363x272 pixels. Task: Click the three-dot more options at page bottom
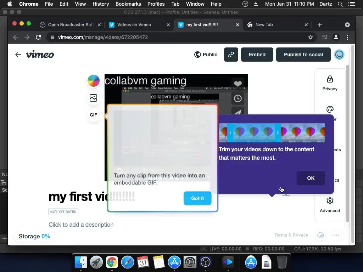(x=336, y=235)
